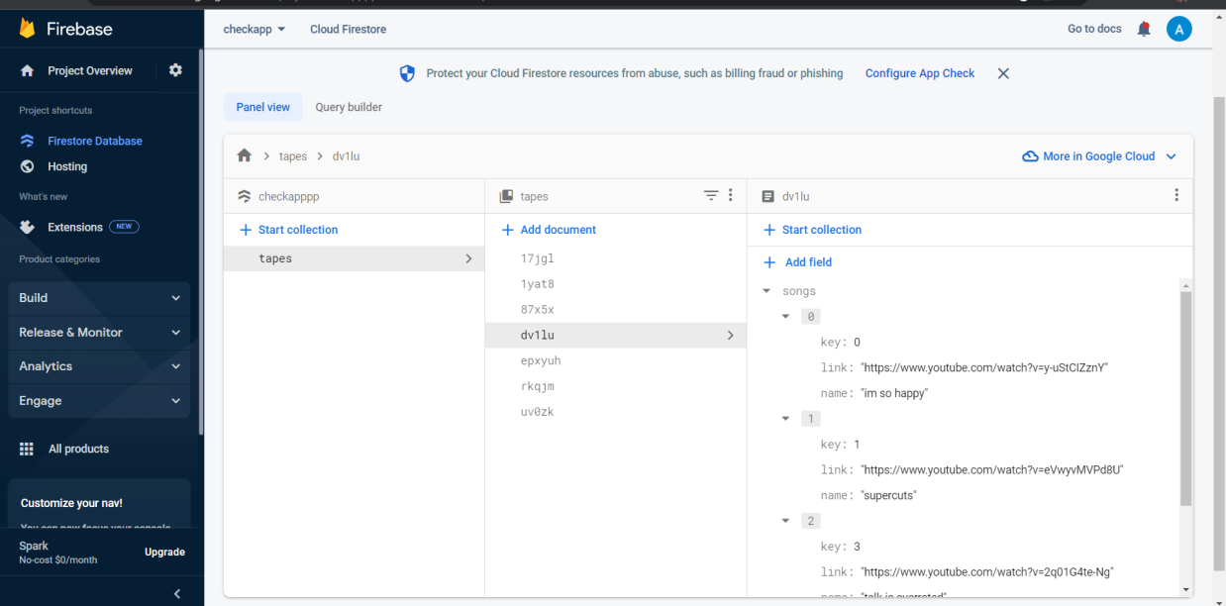1226x606 pixels.
Task: Select document dv1lu in list
Action: [615, 336]
